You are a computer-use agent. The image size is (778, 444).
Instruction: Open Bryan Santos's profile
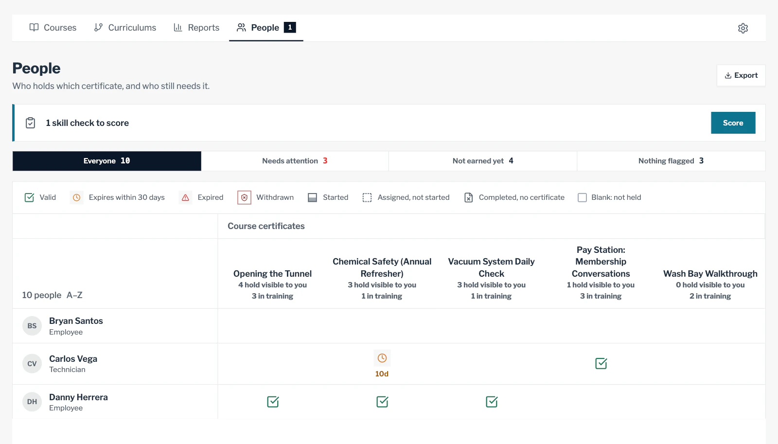pos(76,321)
